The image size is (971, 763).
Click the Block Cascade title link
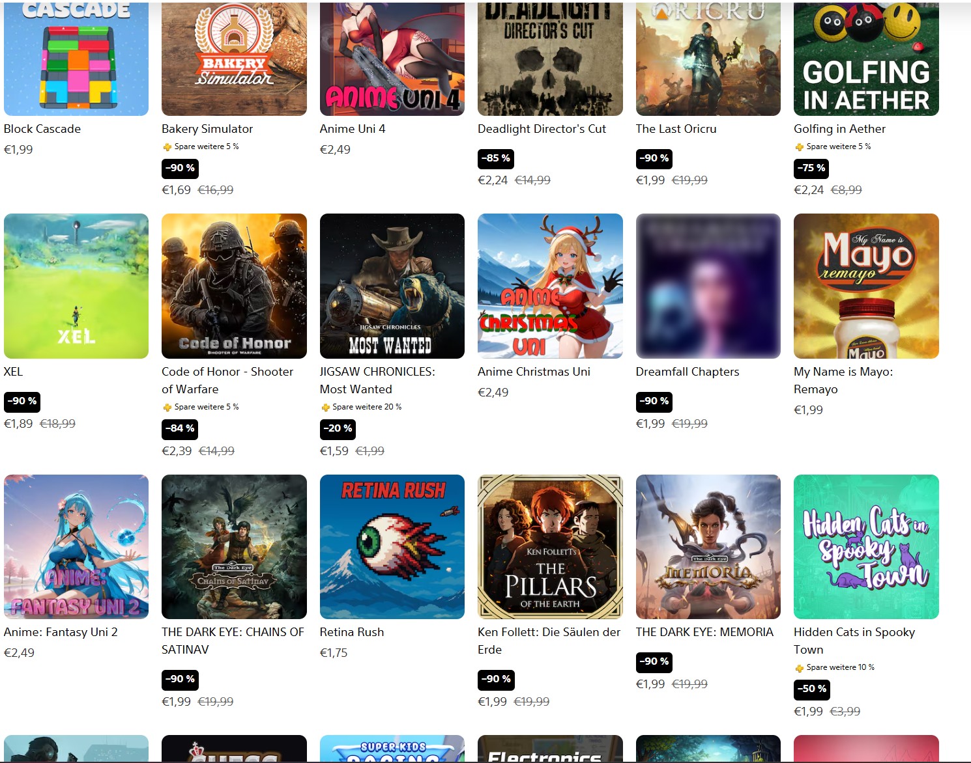pyautogui.click(x=42, y=129)
